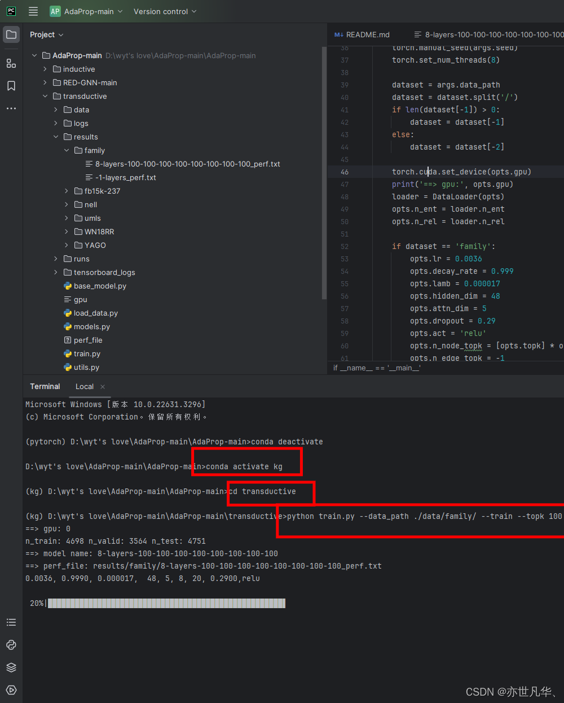Collapse the family folder

(x=67, y=150)
